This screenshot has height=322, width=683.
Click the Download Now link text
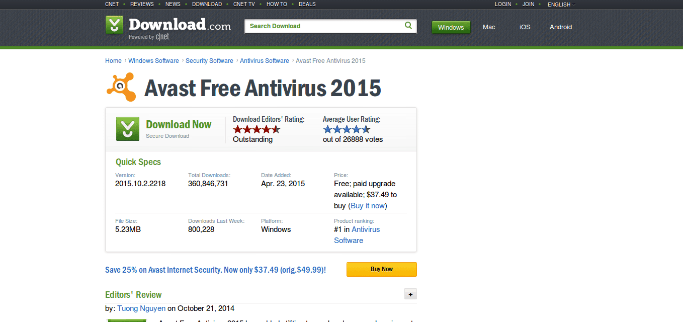pyautogui.click(x=179, y=125)
